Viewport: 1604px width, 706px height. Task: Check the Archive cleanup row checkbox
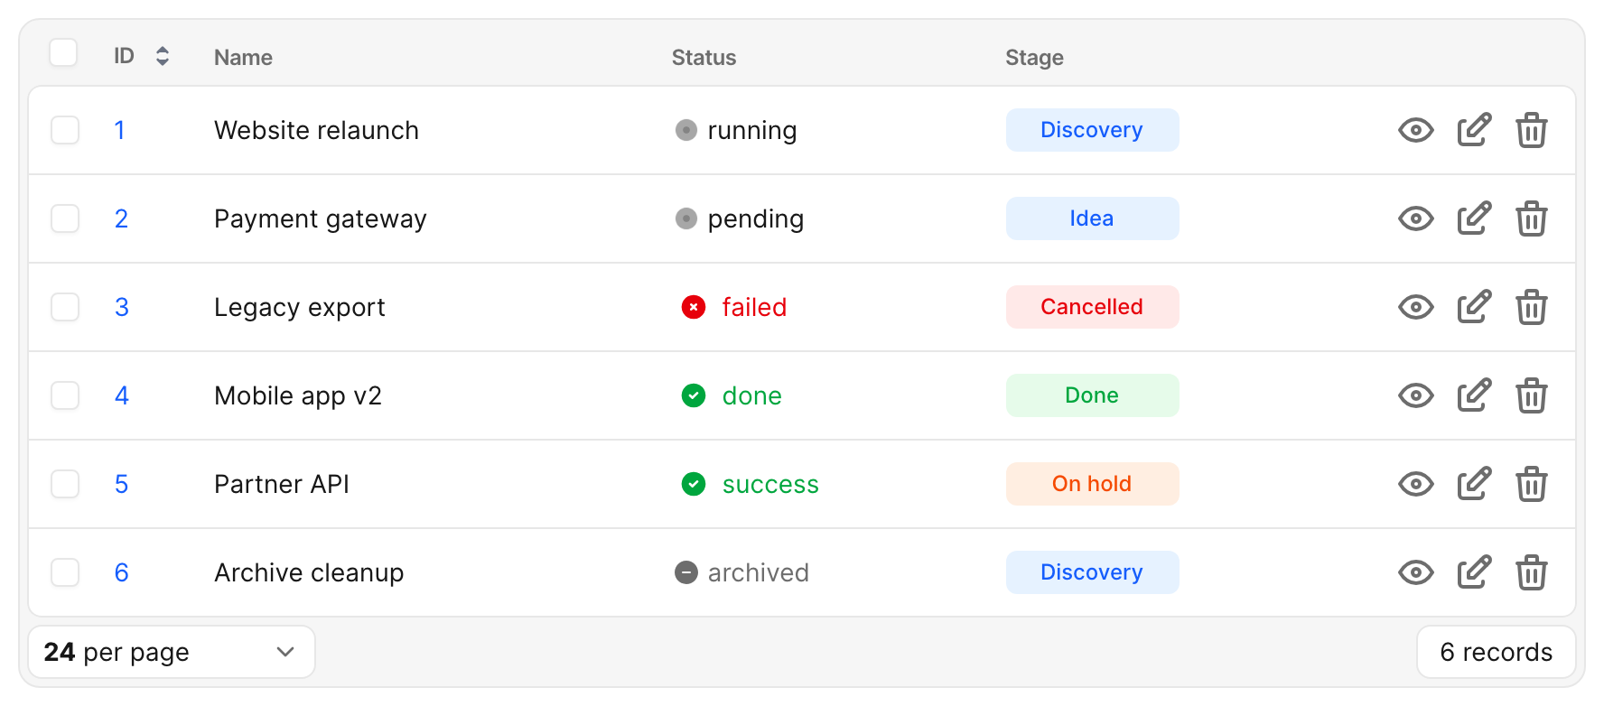click(65, 572)
